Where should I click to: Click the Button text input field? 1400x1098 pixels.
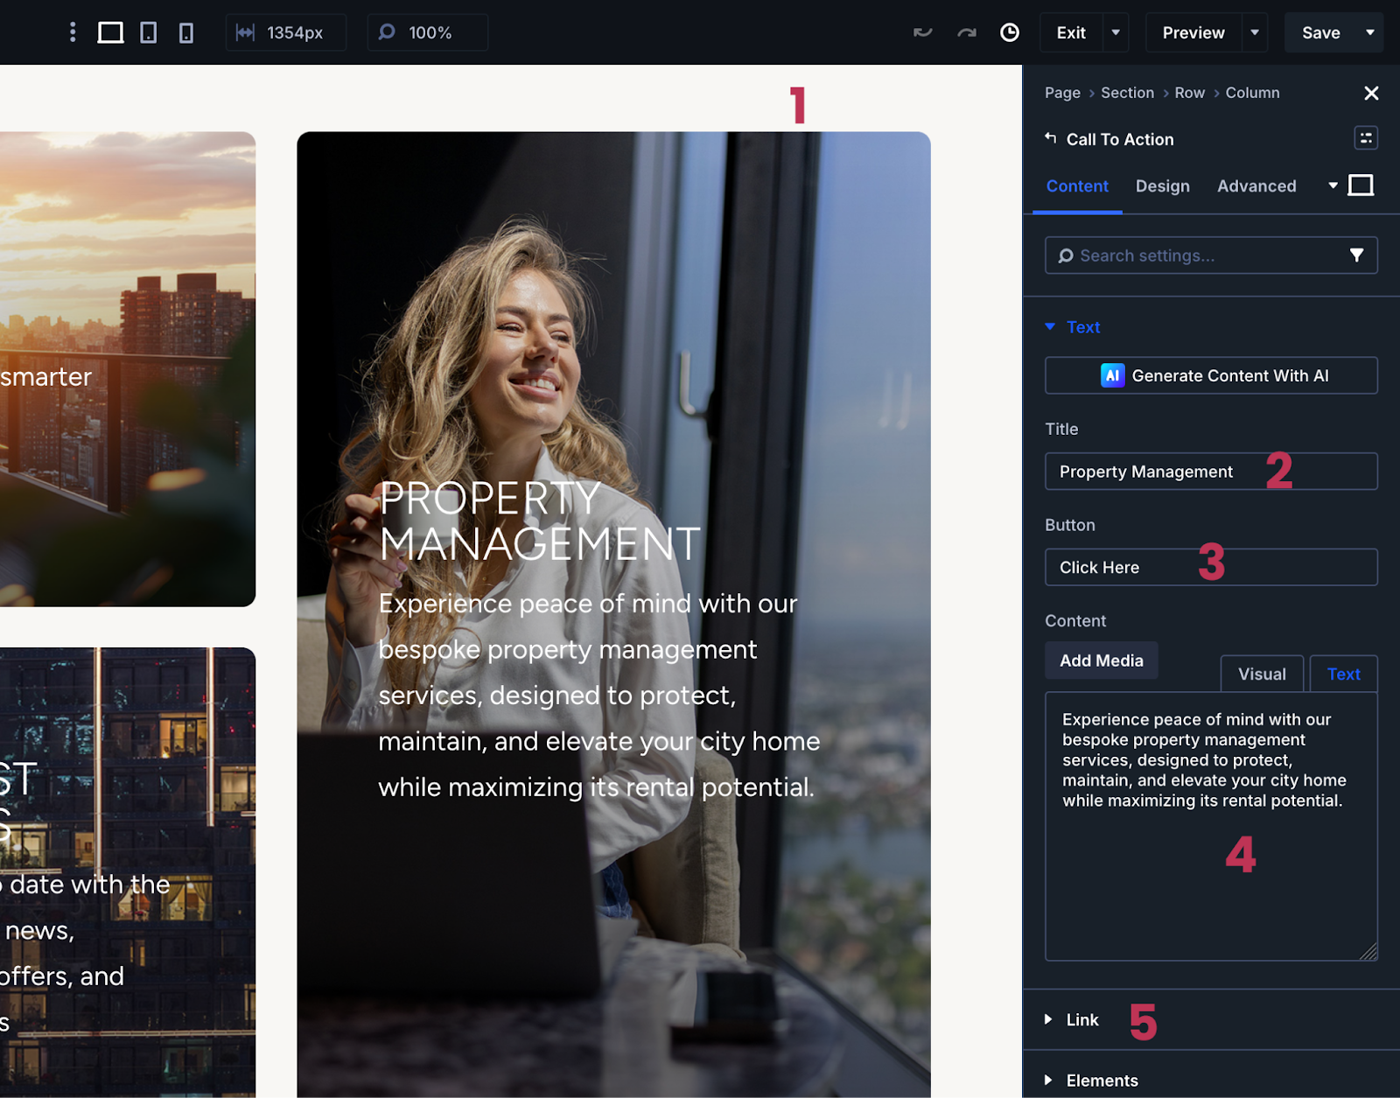[1211, 567]
